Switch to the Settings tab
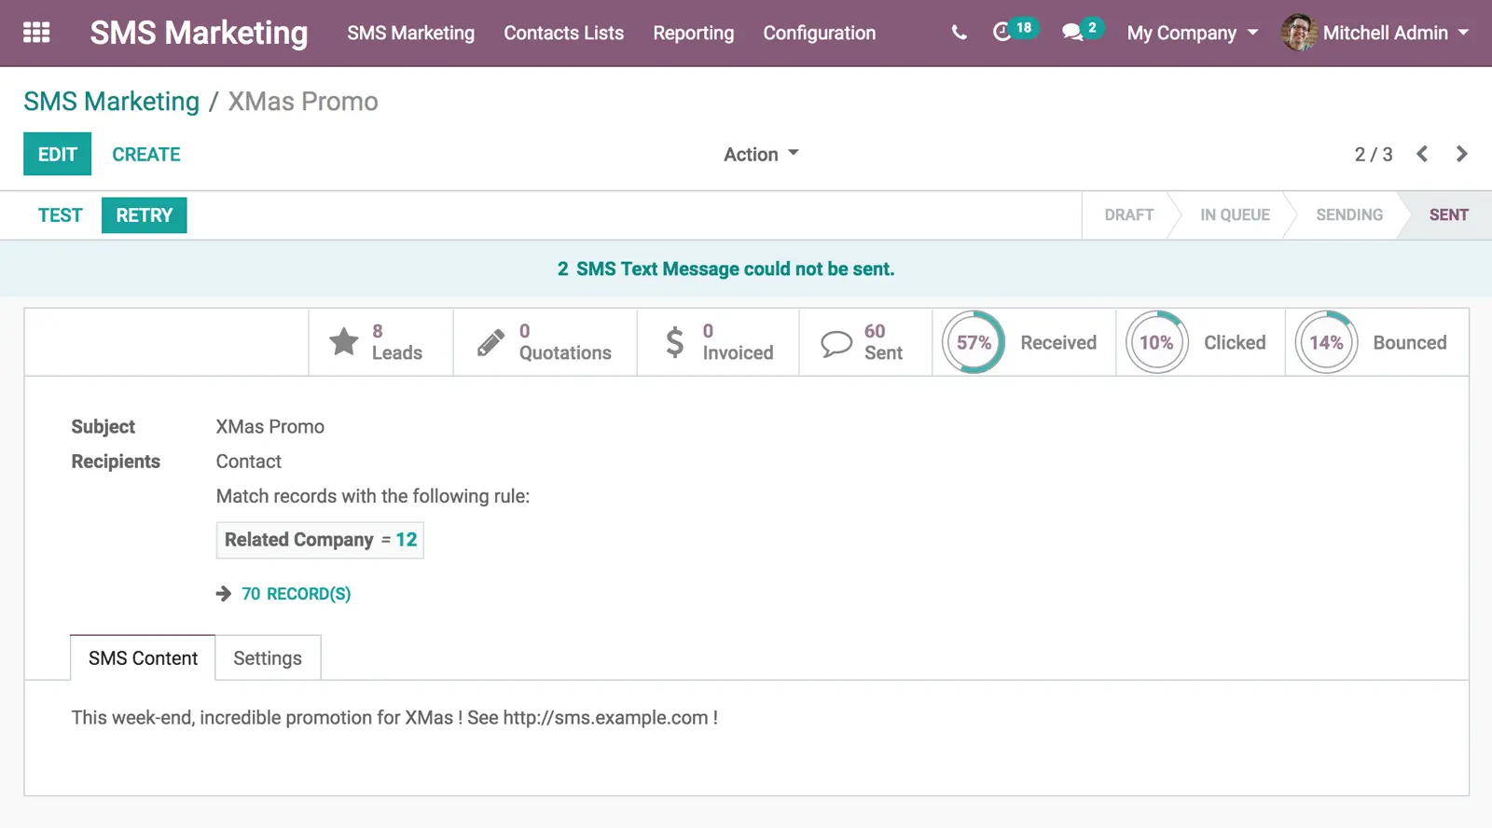 point(268,658)
